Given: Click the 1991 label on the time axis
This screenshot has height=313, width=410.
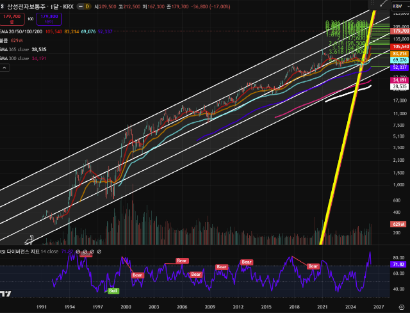Looking at the screenshot, I should (41, 307).
